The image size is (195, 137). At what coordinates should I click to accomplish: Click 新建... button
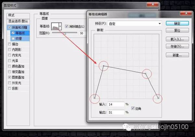[x=177, y=55]
